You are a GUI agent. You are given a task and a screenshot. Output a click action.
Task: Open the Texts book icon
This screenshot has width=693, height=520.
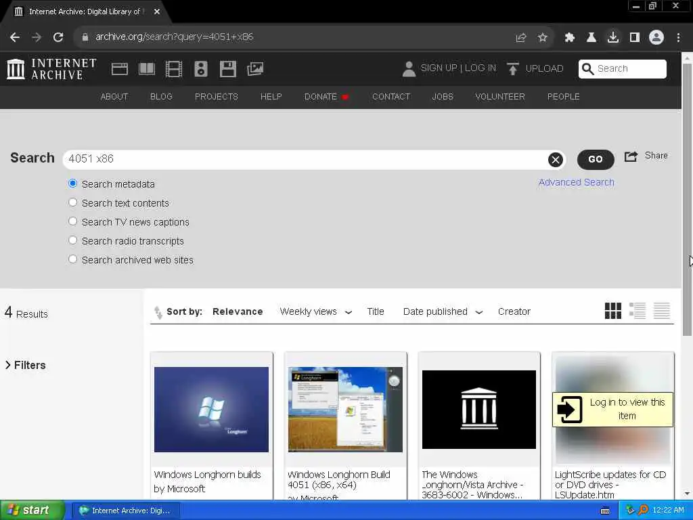147,69
